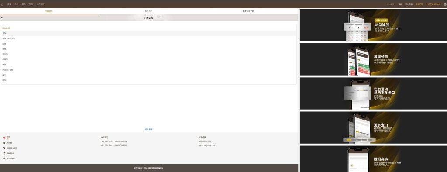Open 我的赛事 in the top-right navigation
This screenshot has height=172, width=447.
409,4
